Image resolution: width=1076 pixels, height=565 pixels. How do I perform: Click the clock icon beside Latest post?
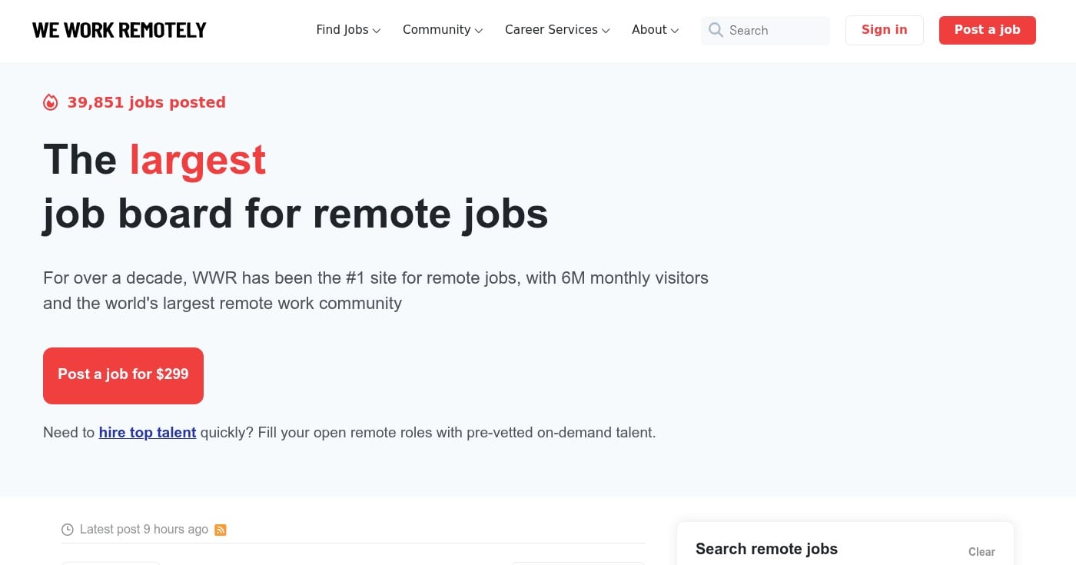(x=68, y=529)
